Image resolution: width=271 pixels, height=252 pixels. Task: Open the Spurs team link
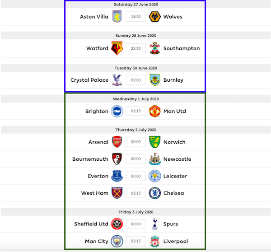(x=171, y=224)
